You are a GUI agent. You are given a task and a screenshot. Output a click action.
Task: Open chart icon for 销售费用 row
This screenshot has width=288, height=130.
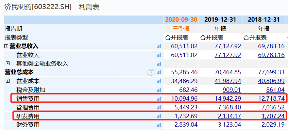[159, 99]
